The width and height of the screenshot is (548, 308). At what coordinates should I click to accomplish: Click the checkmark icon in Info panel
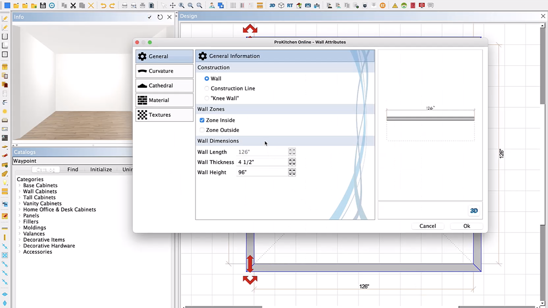(149, 17)
